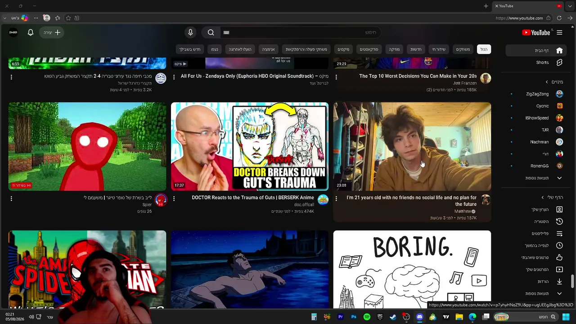Click the search magnifier button
576x324 pixels.
coord(211,32)
